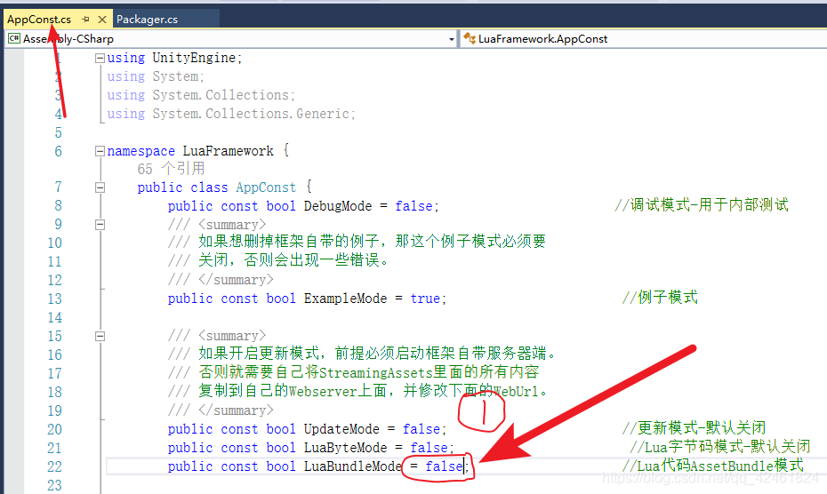Click 'LuaFramework' in the namespace declaration
827x494 pixels.
point(228,151)
